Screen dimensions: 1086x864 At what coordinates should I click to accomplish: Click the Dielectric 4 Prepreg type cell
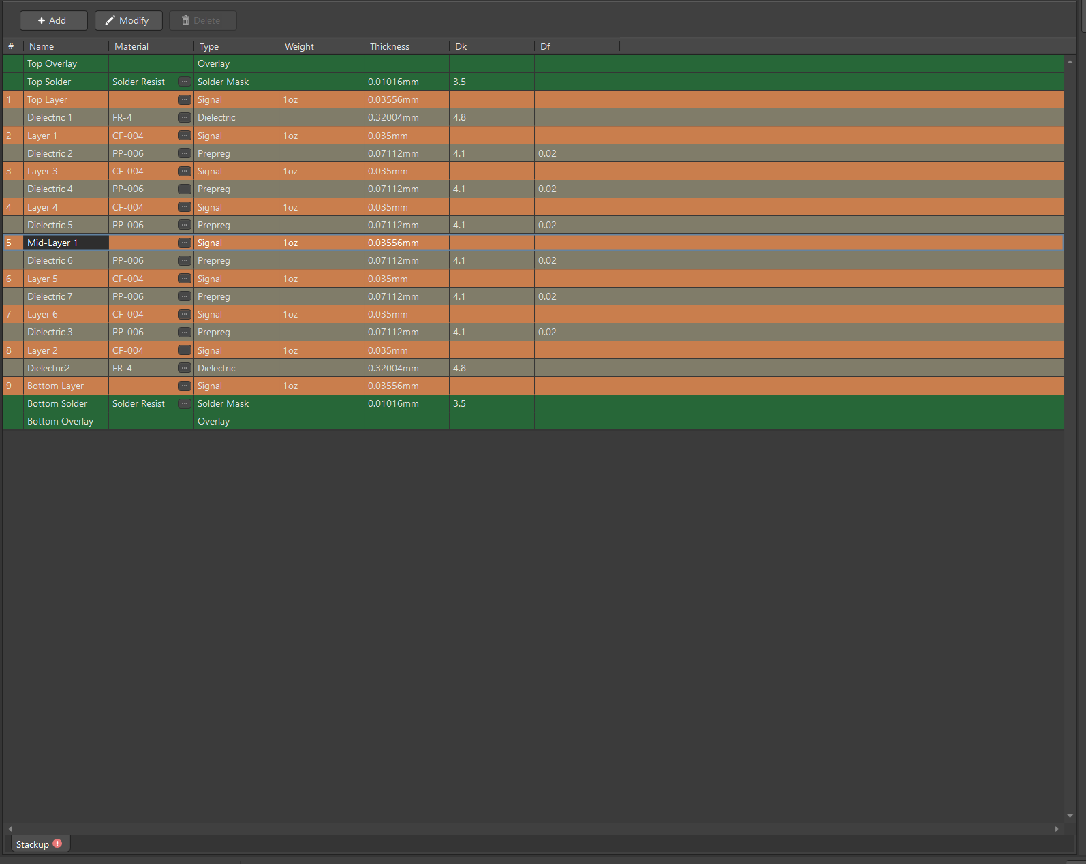(236, 189)
